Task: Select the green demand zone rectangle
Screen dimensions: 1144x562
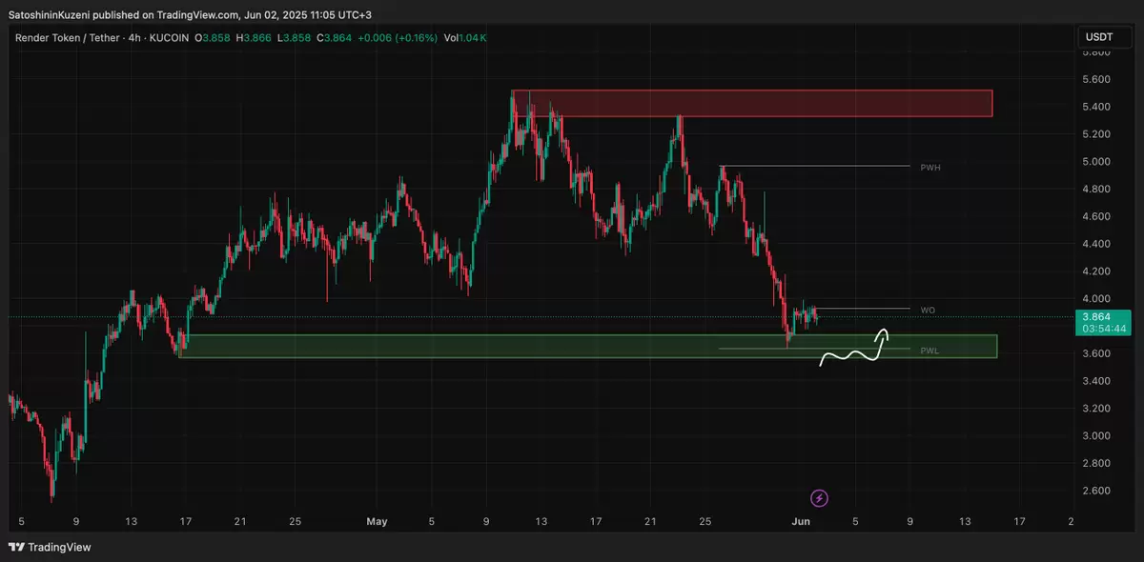Action: tap(587, 346)
